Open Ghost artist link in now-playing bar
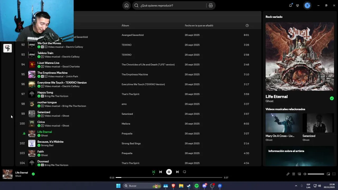 [x=18, y=176]
